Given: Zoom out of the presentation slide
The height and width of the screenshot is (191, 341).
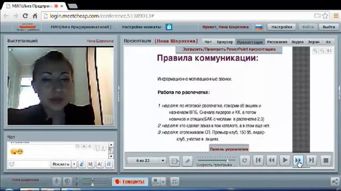Looking at the screenshot, I should [x=322, y=51].
